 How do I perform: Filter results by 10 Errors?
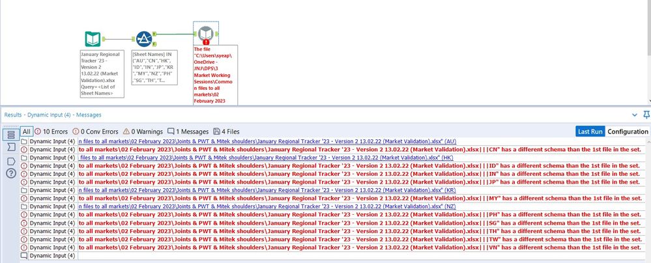click(x=51, y=131)
